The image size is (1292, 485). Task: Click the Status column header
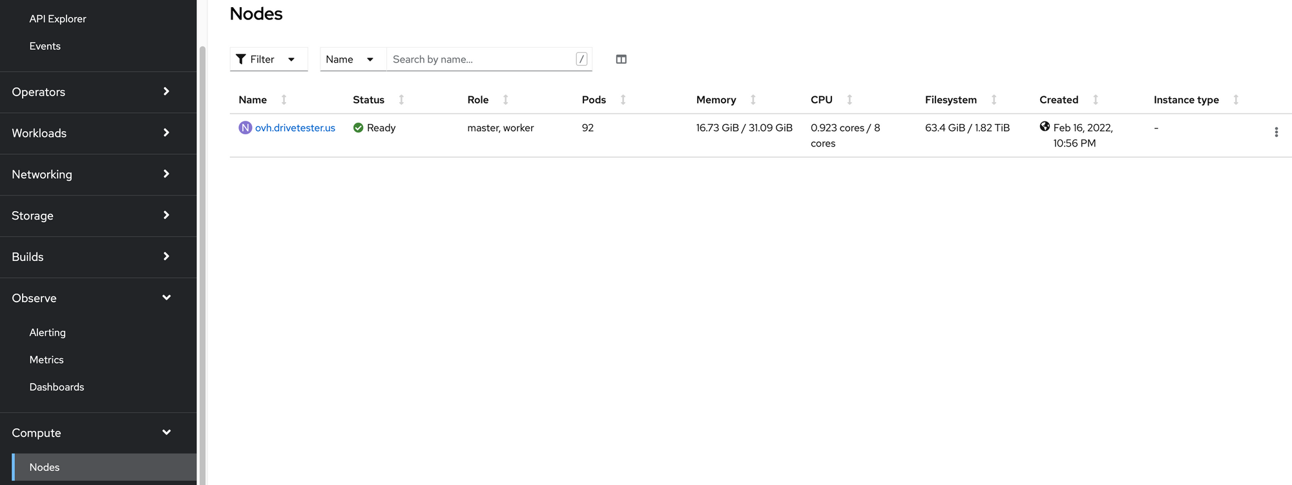click(368, 99)
